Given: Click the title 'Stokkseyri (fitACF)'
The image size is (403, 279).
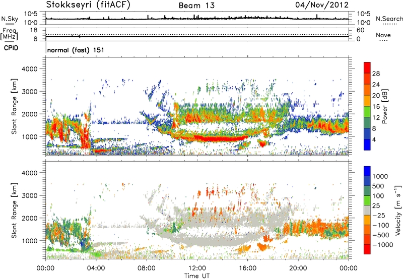Looking at the screenshot, I should tap(88, 5).
